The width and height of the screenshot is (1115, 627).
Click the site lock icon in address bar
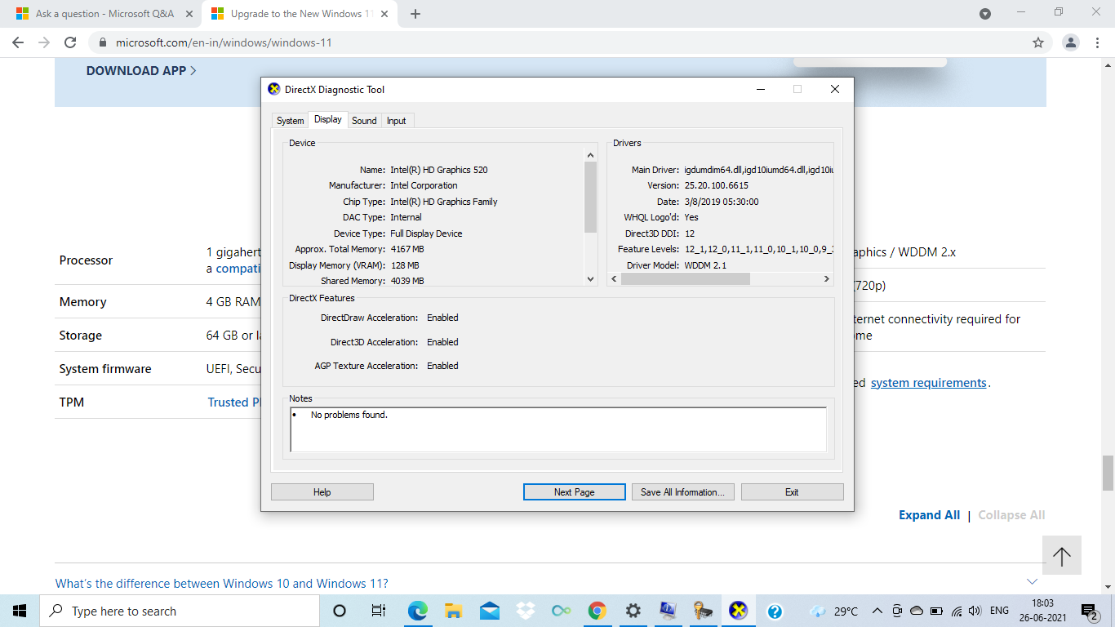click(x=103, y=42)
